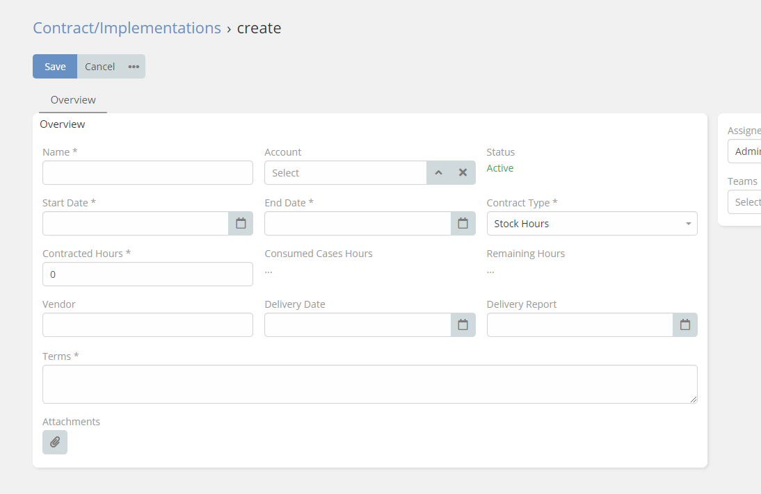This screenshot has height=494, width=761.
Task: Expand the Contract Type dropdown
Action: click(591, 224)
